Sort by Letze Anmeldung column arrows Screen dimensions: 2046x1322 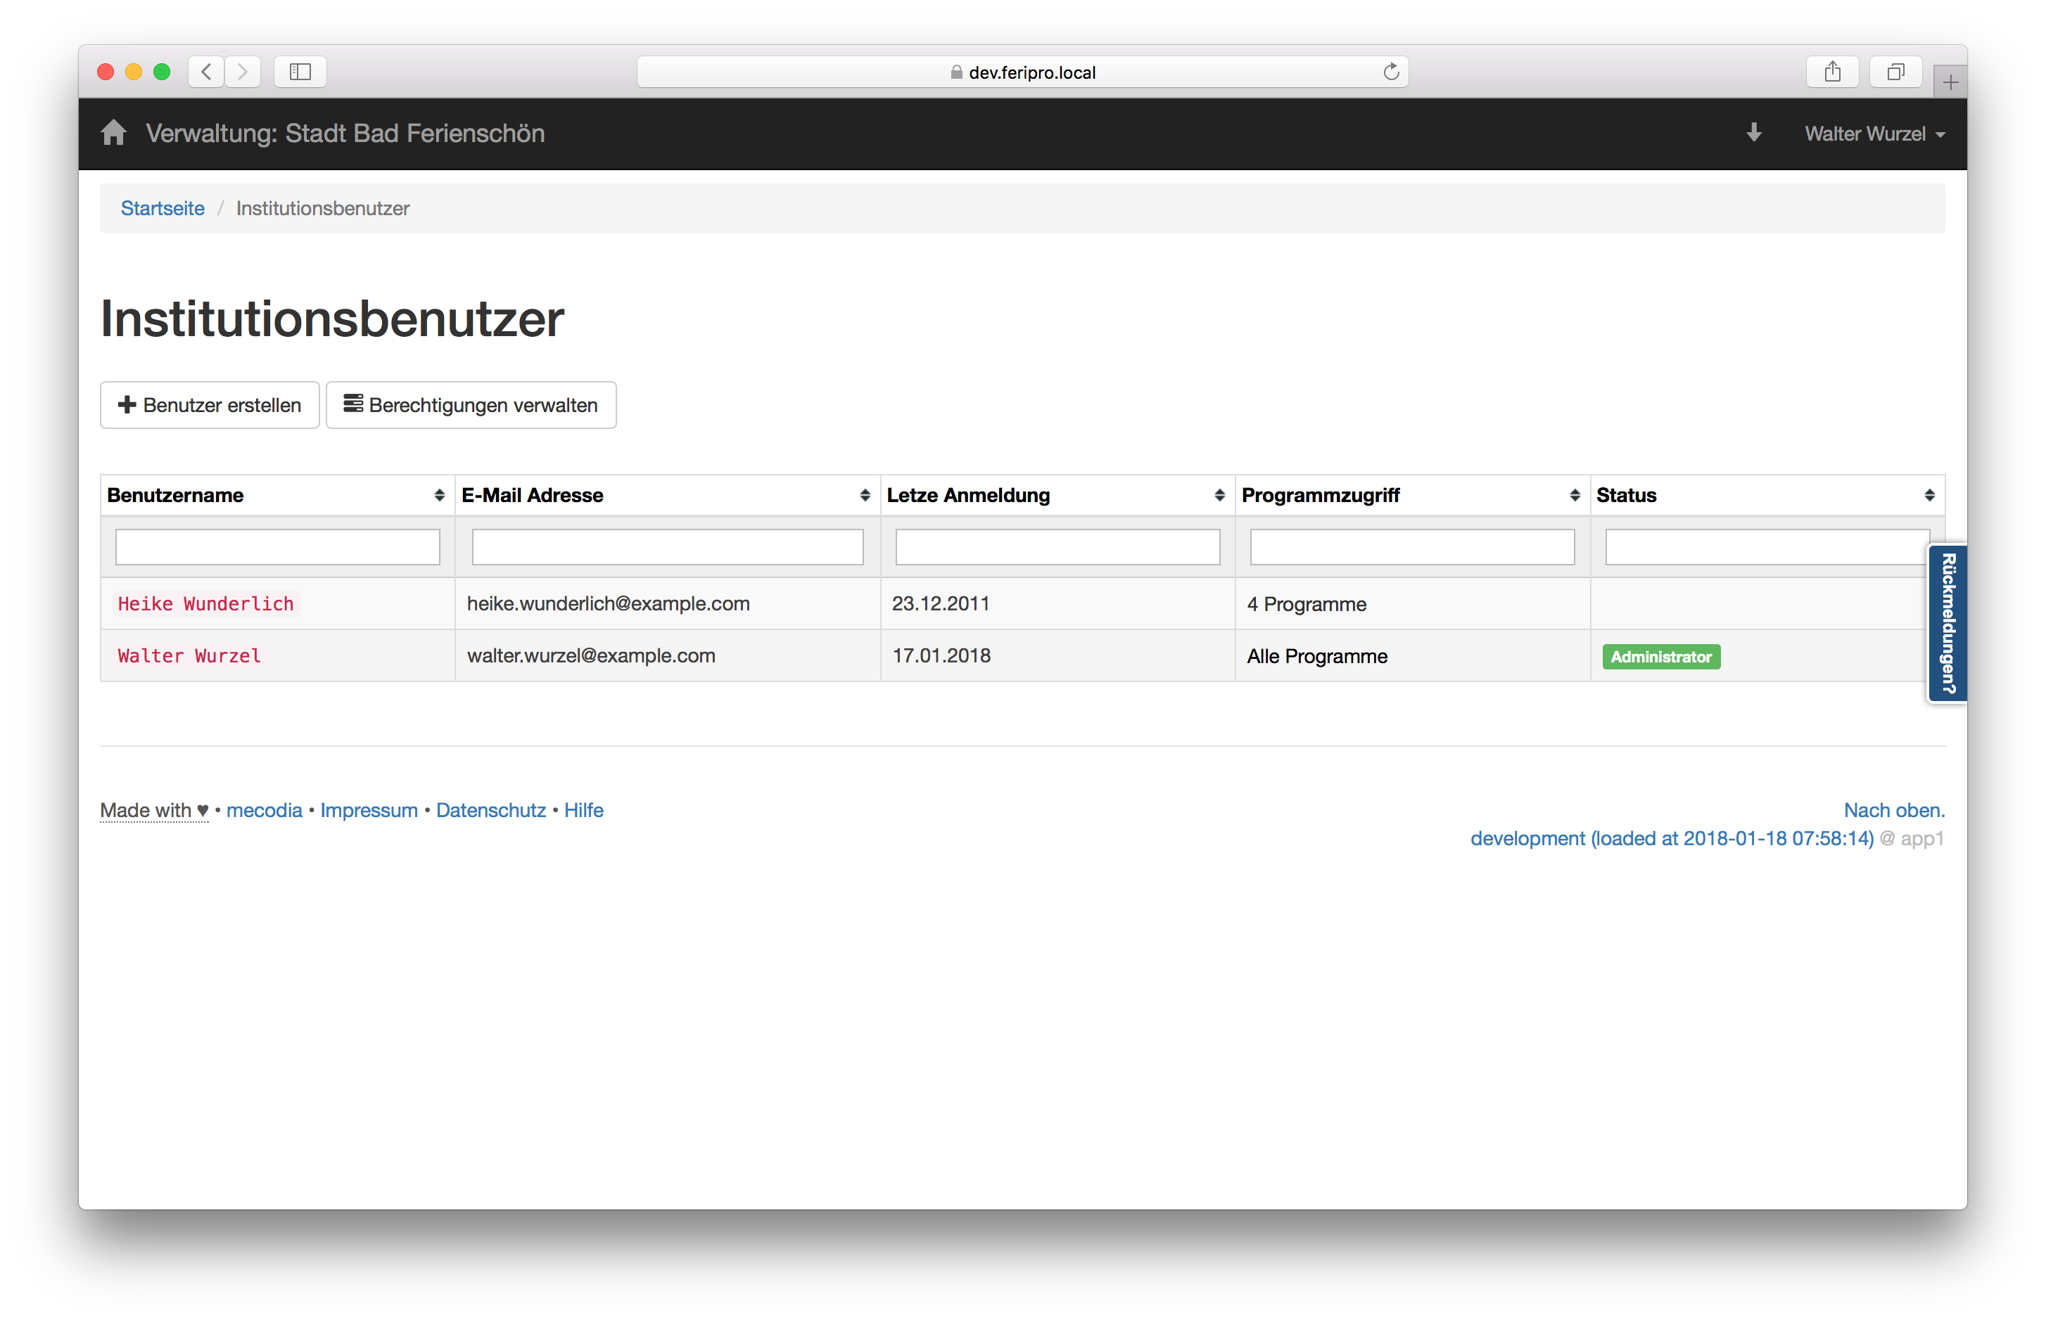(x=1219, y=495)
